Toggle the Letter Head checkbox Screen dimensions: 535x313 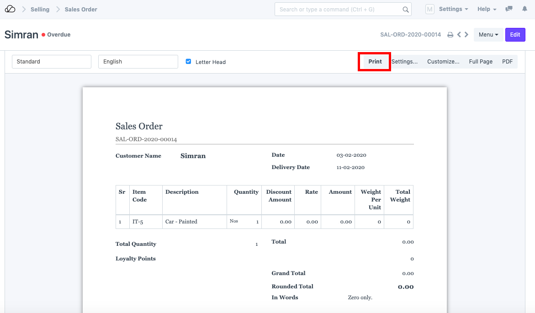pyautogui.click(x=188, y=62)
